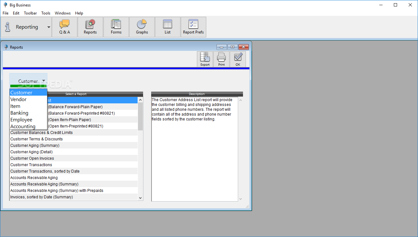
Task: Select Customer Aging (Summary) report
Action: coord(74,146)
